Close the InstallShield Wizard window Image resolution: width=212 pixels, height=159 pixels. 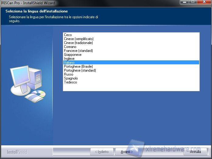(x=204, y=2)
